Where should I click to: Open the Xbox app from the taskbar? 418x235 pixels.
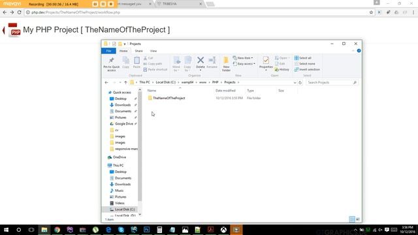223,230
